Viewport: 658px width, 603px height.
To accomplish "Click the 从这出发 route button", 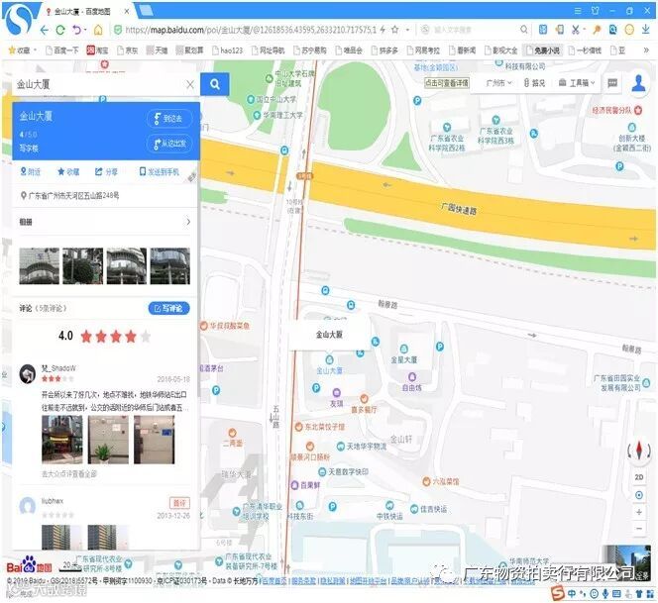I will click(x=169, y=144).
